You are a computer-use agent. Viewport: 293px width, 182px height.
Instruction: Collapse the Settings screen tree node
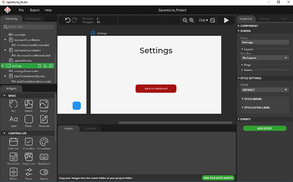tap(2, 66)
